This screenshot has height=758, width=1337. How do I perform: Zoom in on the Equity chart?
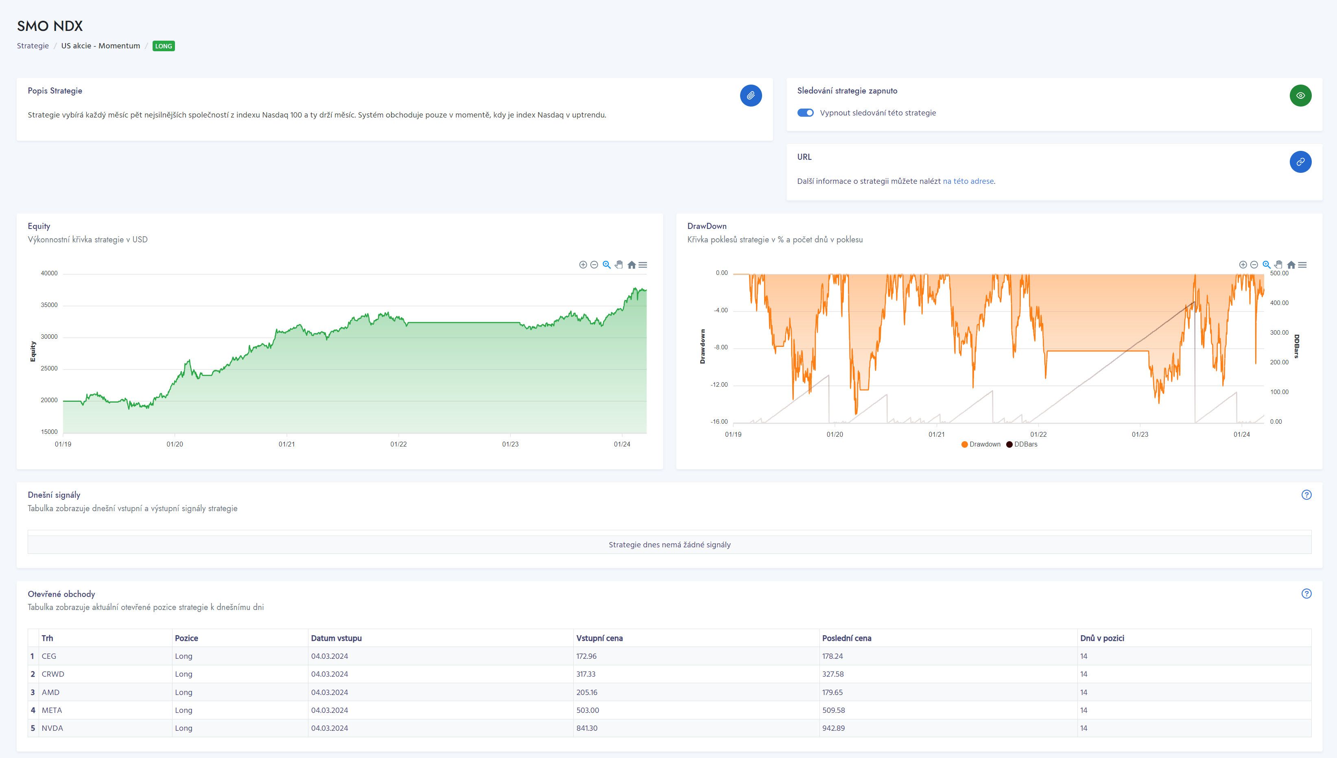click(583, 265)
